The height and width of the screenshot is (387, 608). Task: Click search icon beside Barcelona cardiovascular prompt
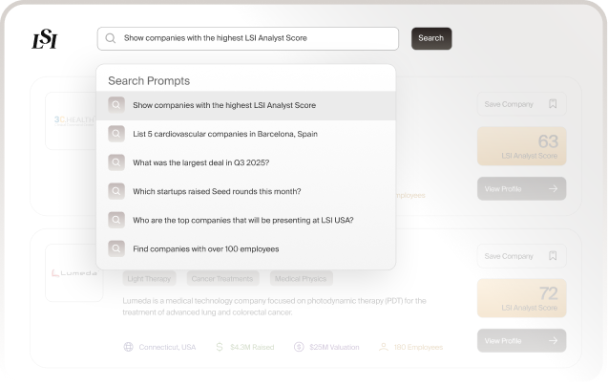[x=116, y=134]
